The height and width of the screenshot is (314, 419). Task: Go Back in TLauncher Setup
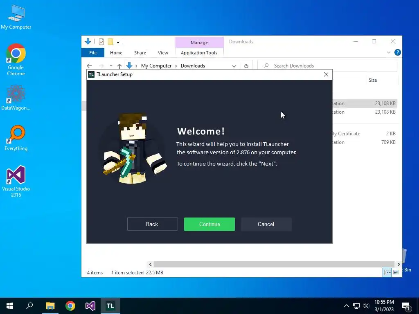click(152, 224)
